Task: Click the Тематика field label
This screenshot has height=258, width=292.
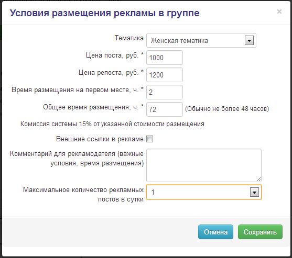Action: click(129, 38)
